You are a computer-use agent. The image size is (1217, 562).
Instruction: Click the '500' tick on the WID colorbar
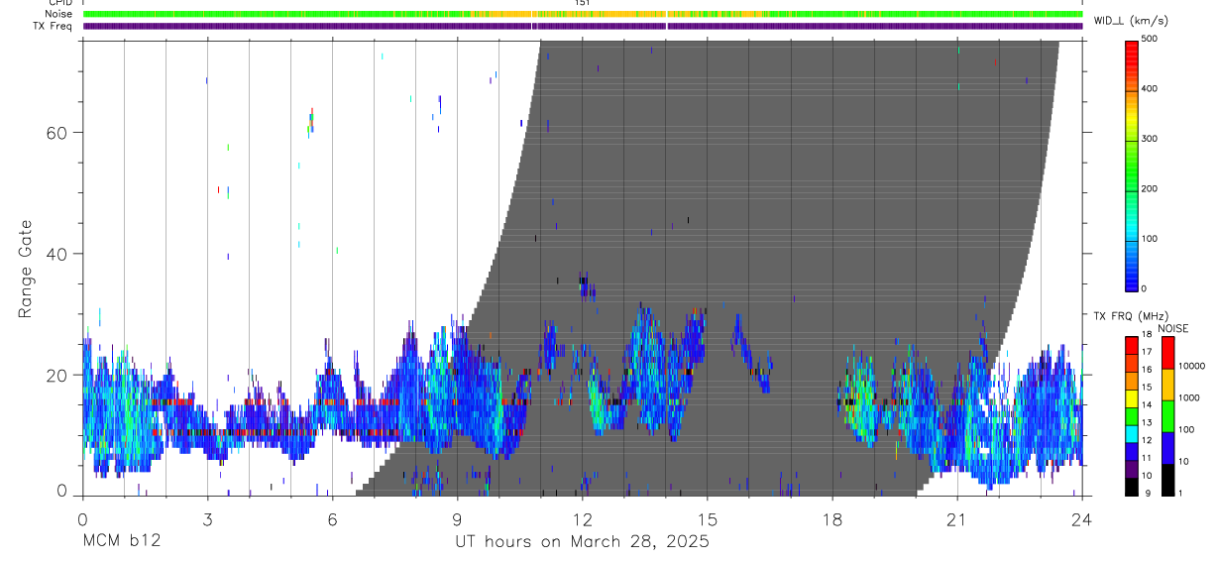tap(1151, 39)
